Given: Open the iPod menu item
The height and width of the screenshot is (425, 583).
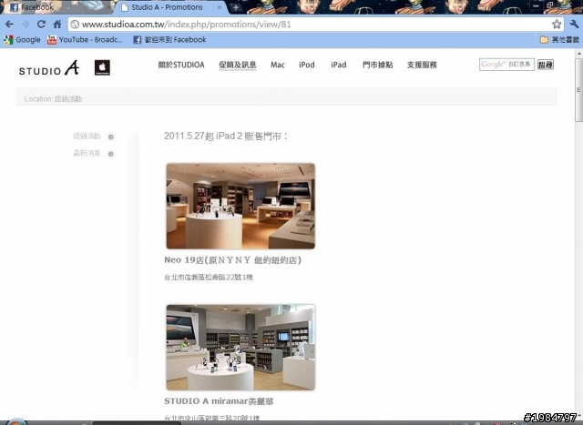Looking at the screenshot, I should (307, 65).
